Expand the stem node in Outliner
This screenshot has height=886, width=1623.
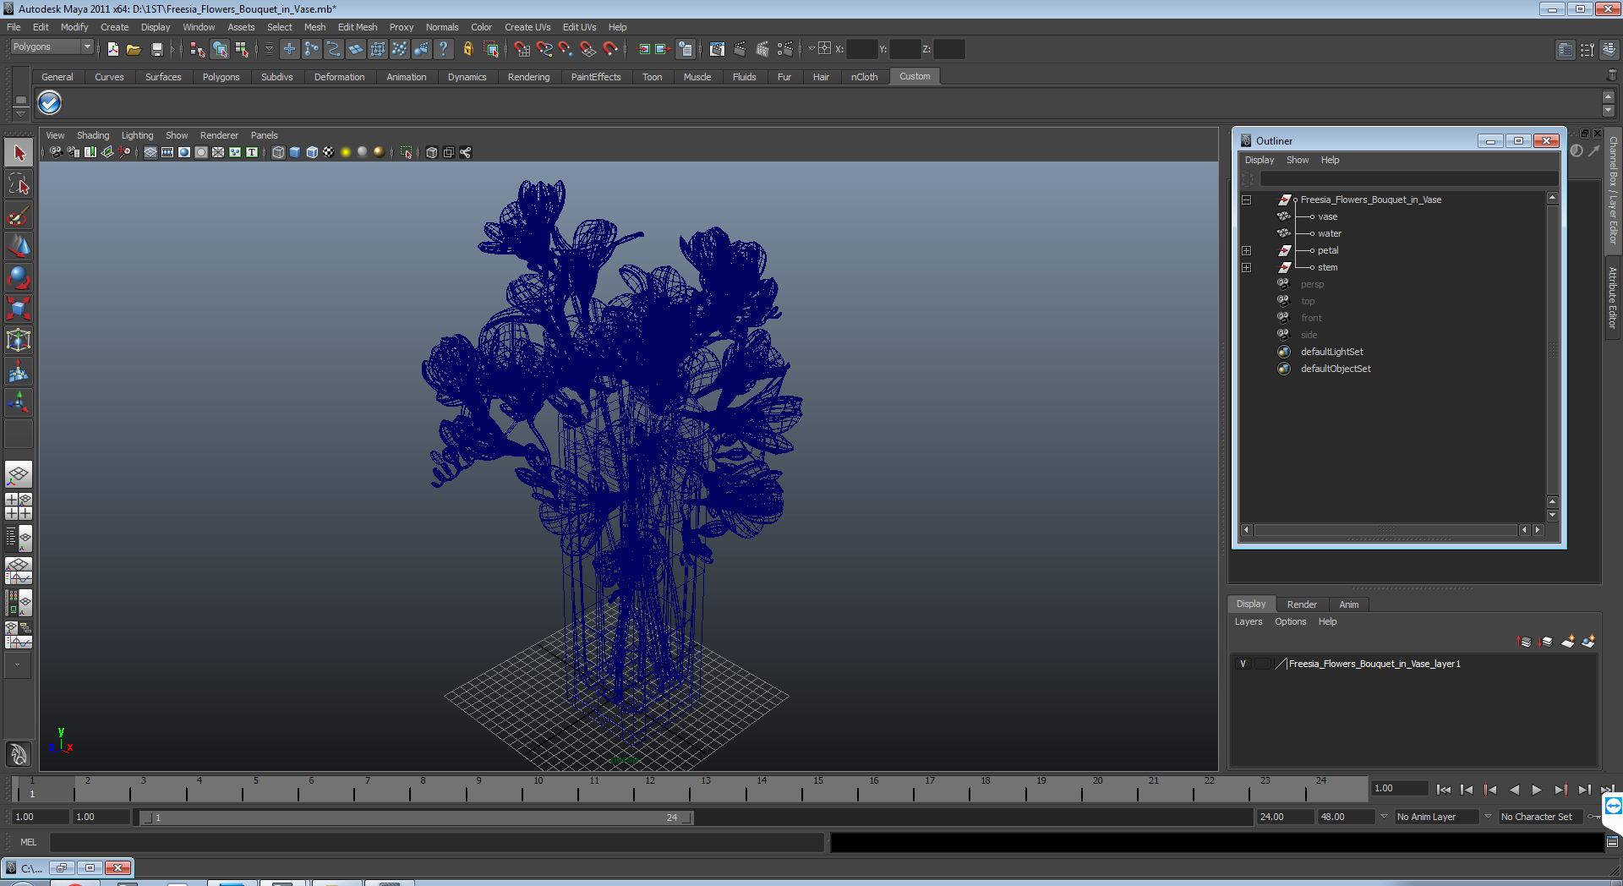click(1246, 267)
